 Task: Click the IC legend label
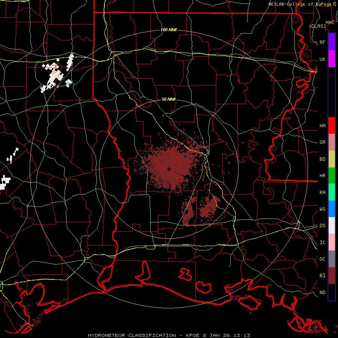[322, 242]
